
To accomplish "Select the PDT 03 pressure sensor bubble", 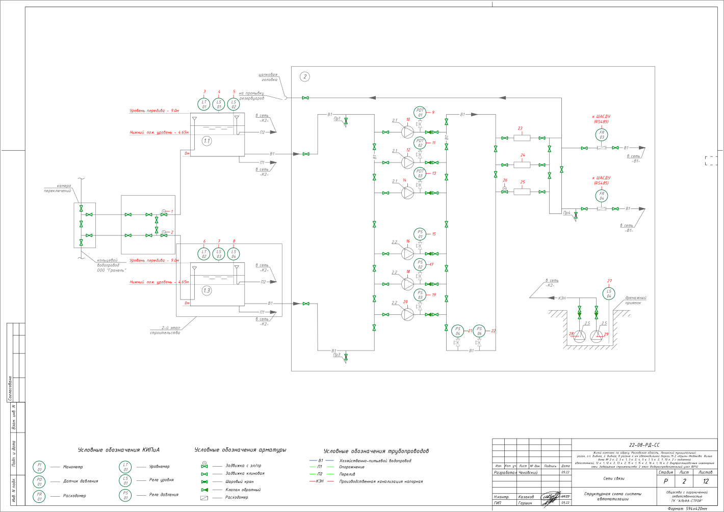I will coord(420,173).
